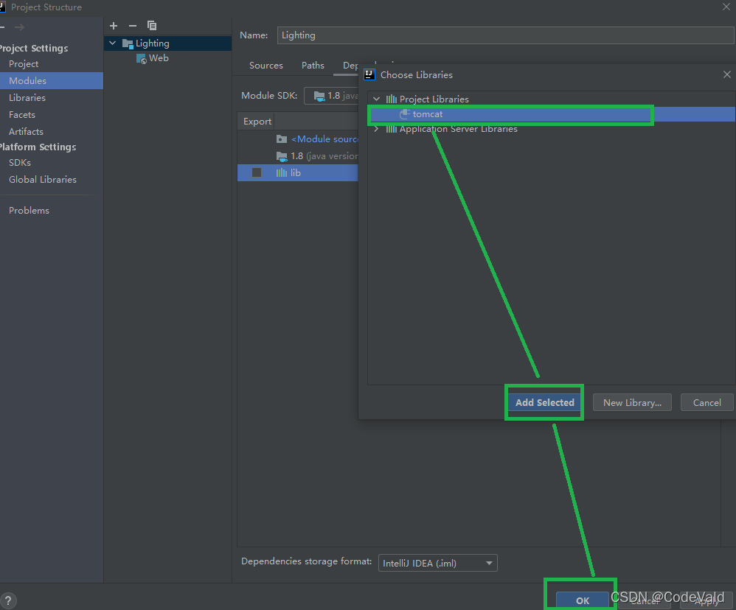
Task: Open Global Libraries under Platform Settings
Action: [43, 180]
